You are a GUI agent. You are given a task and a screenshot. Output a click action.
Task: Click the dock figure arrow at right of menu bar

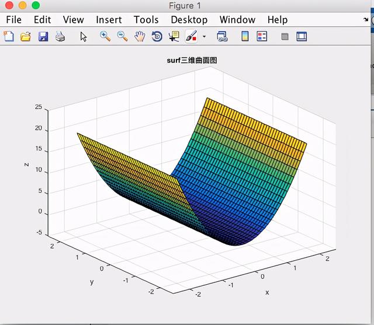tap(366, 19)
